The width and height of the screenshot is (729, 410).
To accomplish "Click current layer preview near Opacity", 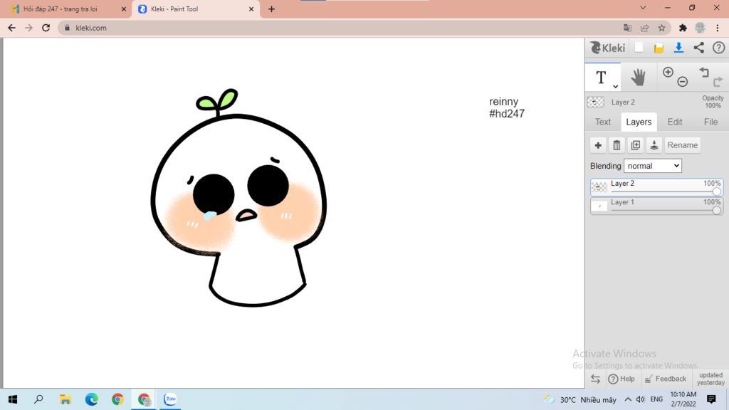I will (x=596, y=102).
